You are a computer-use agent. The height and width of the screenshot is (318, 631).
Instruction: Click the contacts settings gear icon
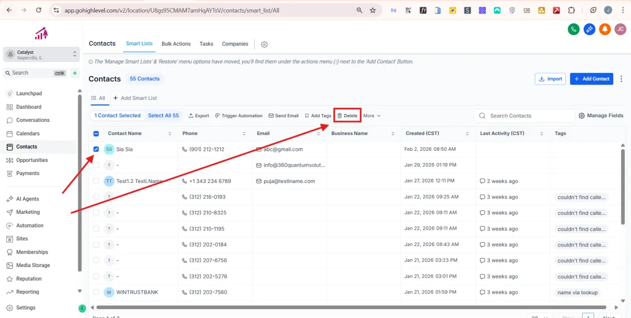pyautogui.click(x=264, y=44)
